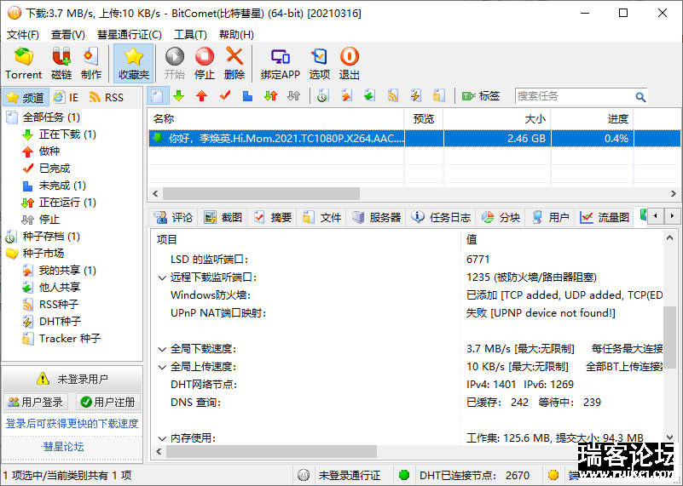Viewport: 683px width, 486px height.
Task: Open a Torrent file from toolbar
Action: (24, 64)
